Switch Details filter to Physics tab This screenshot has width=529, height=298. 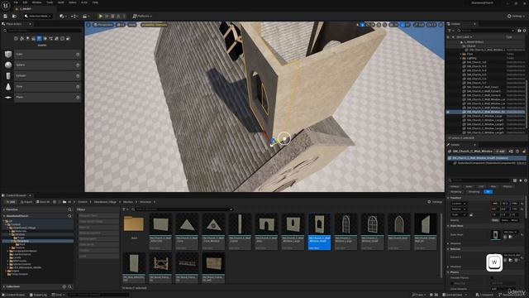click(x=508, y=186)
